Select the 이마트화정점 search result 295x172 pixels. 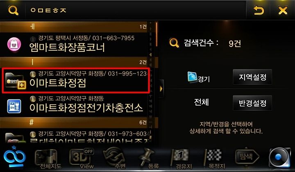(x=76, y=80)
